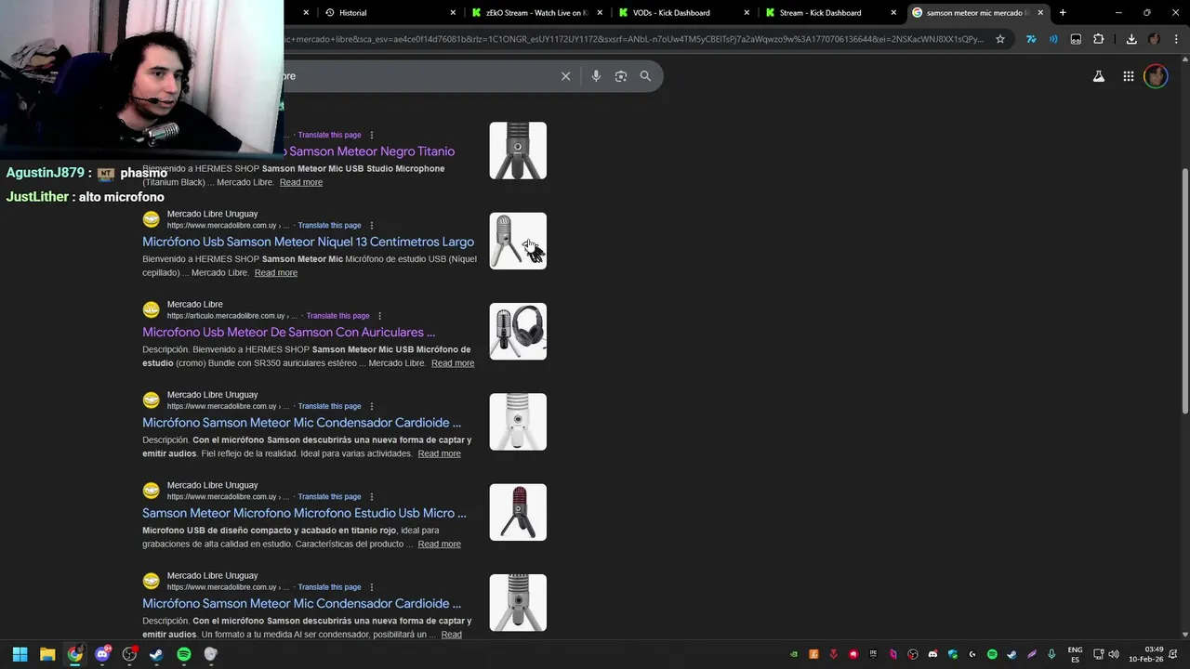Open the NVIDIA tray icon
This screenshot has width=1190, height=669.
tap(794, 654)
